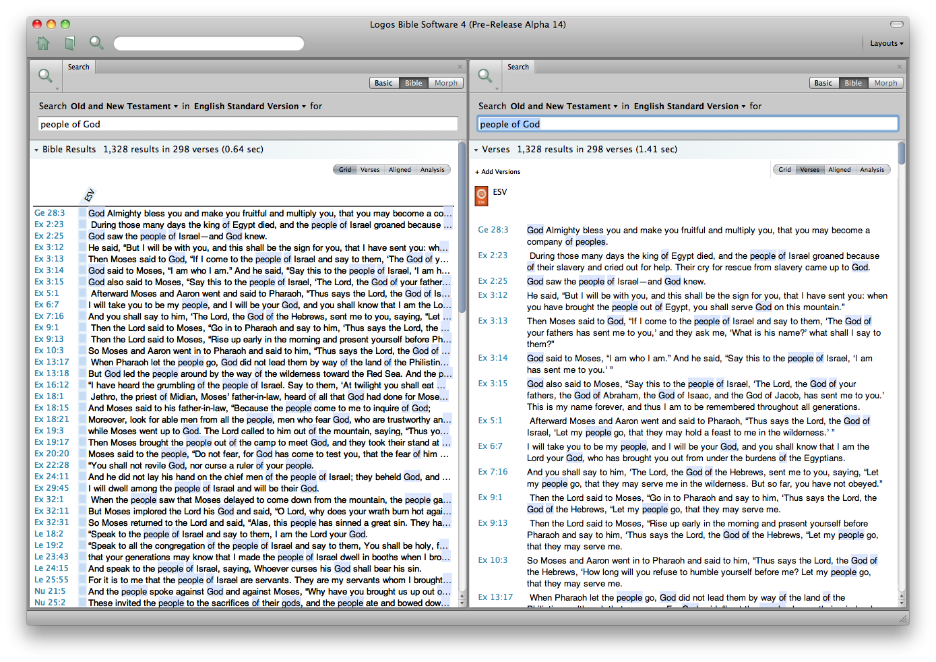The image size is (936, 662).
Task: Open right English Standard Version dropdown
Action: (x=690, y=106)
